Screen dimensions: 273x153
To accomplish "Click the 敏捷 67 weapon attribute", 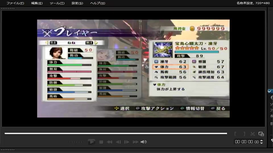I will (208, 67).
